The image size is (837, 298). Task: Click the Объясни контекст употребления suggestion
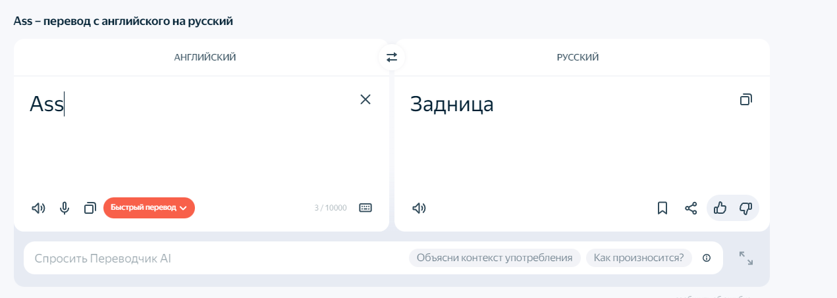point(495,258)
